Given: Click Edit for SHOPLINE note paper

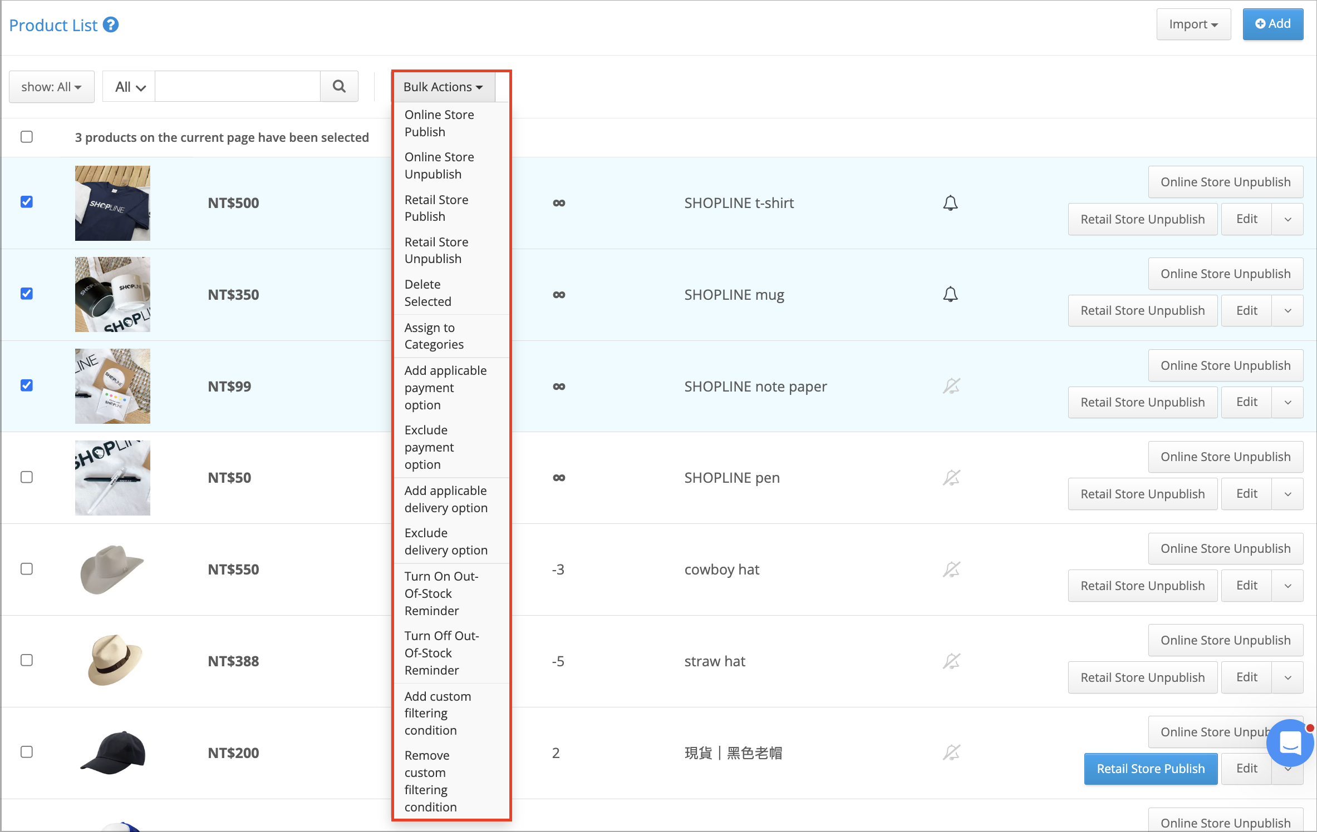Looking at the screenshot, I should coord(1247,402).
